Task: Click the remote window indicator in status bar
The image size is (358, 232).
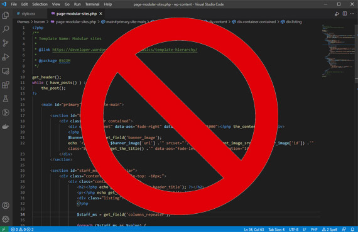Action: click(4, 229)
